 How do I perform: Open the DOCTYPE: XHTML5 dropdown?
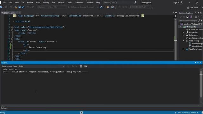(x=140, y=7)
